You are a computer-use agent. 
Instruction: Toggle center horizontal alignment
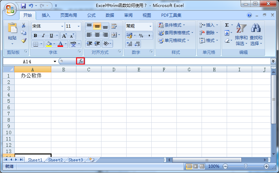tap(97, 35)
